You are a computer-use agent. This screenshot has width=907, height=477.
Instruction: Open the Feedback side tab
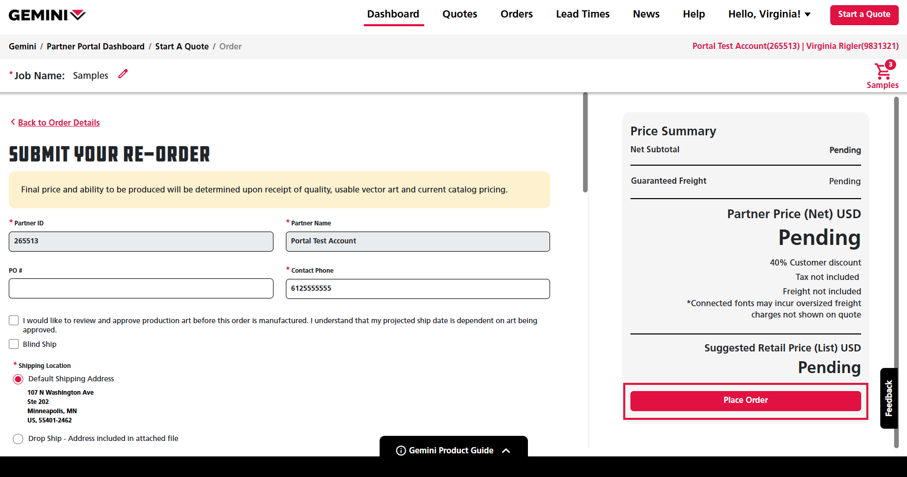click(888, 398)
